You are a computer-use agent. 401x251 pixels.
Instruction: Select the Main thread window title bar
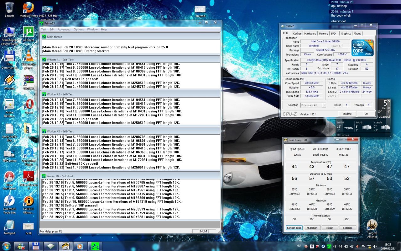pos(131,37)
